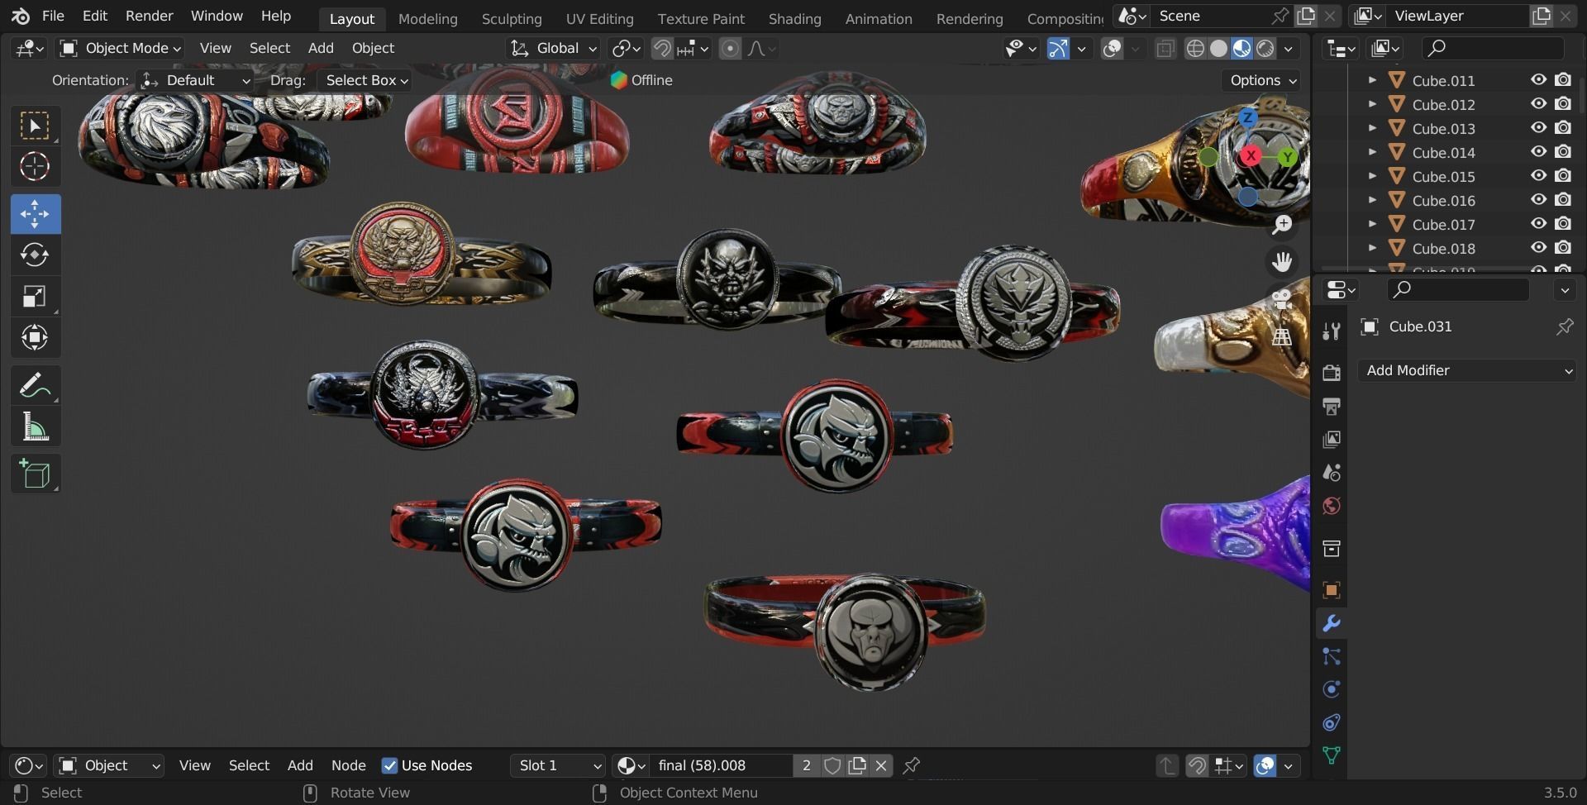Open the Select menu in the header
Image resolution: width=1587 pixels, height=805 pixels.
pyautogui.click(x=269, y=48)
